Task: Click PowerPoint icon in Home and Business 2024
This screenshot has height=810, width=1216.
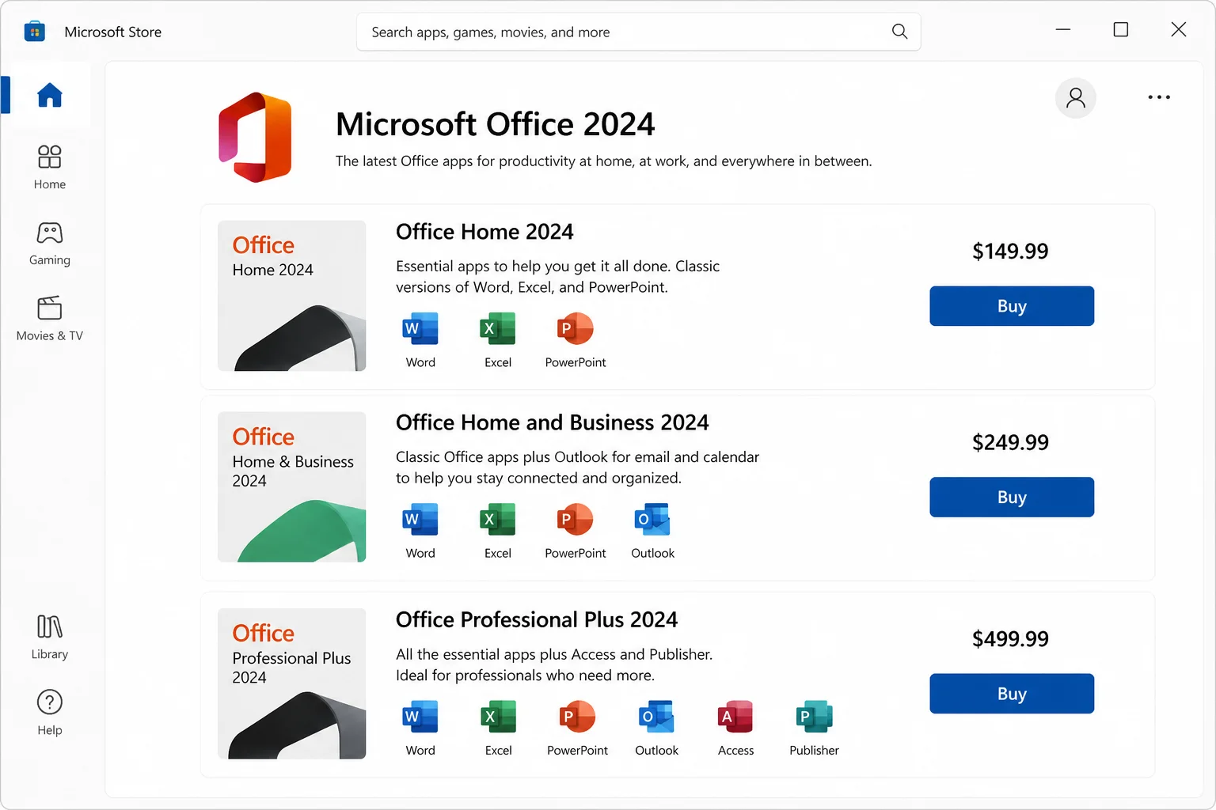Action: pos(576,519)
